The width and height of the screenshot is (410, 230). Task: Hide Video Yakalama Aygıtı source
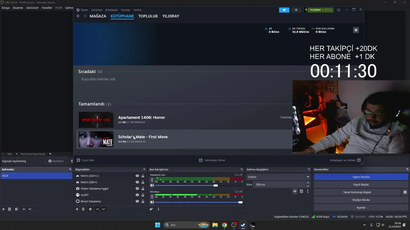click(x=137, y=188)
